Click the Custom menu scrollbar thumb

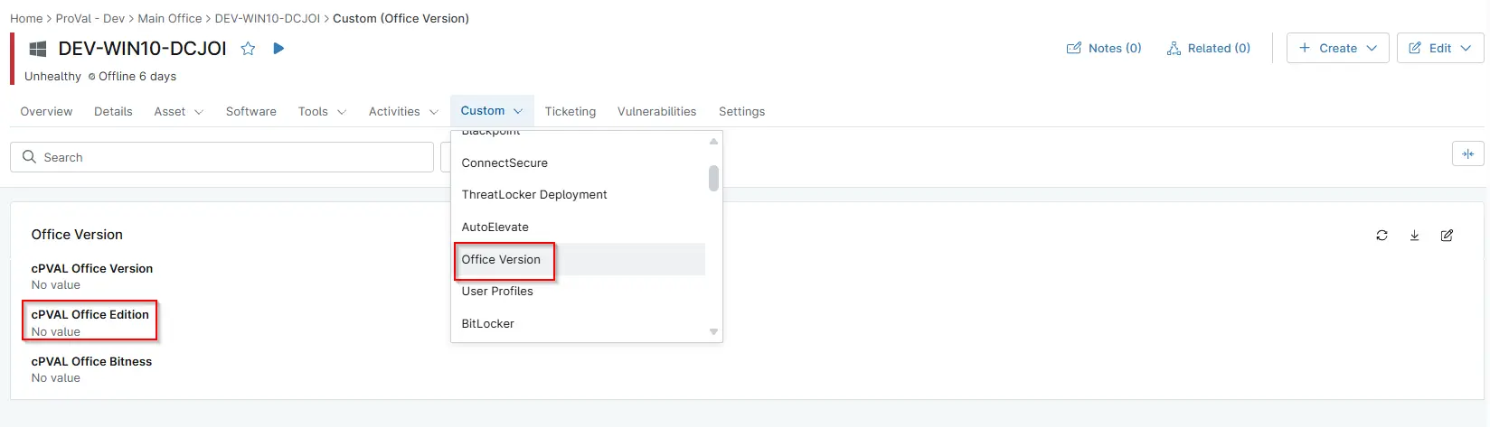(x=713, y=178)
